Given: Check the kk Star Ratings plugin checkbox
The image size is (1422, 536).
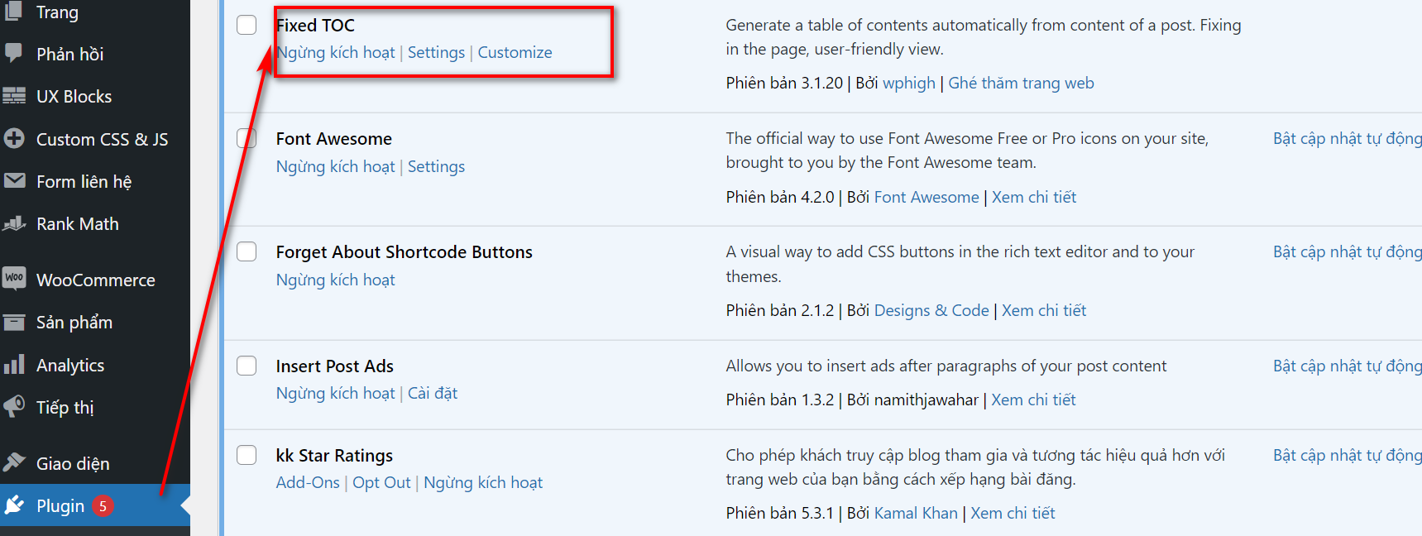Looking at the screenshot, I should point(247,455).
